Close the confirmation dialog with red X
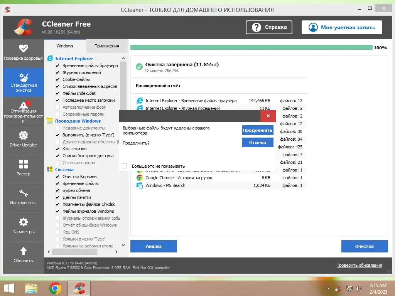 click(x=268, y=116)
